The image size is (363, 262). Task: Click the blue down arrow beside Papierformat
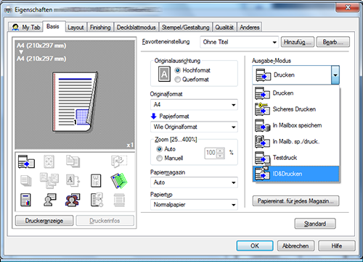154,117
